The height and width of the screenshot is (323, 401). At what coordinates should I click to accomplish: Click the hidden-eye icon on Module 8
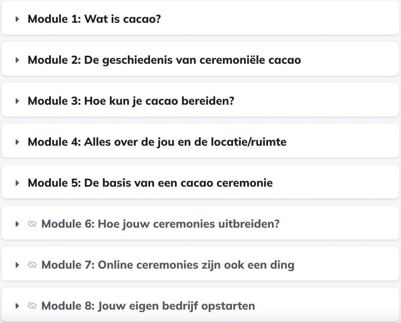pos(32,305)
